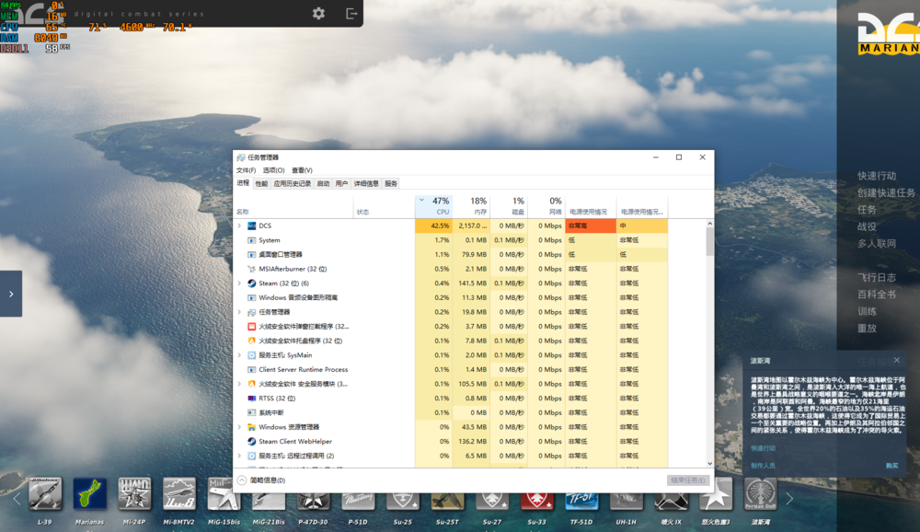The height and width of the screenshot is (532, 920).
Task: Collapse Task Manager via 简略信息 arrow
Action: click(242, 480)
